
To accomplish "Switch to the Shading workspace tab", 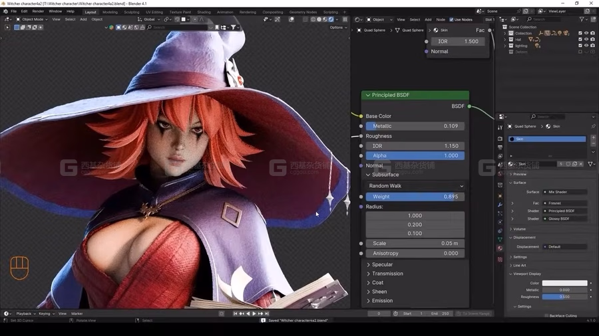I will (204, 12).
